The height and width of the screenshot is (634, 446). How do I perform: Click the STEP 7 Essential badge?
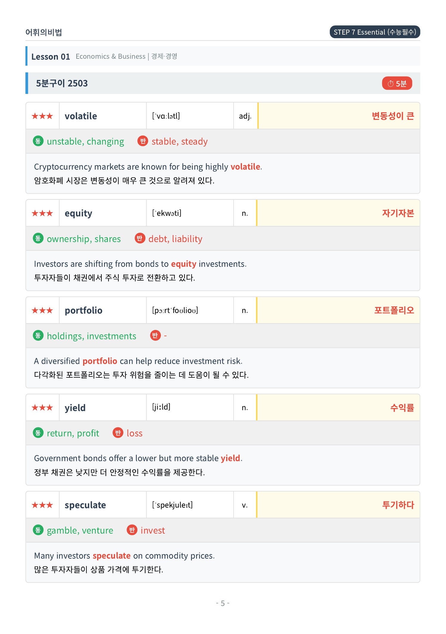[375, 32]
